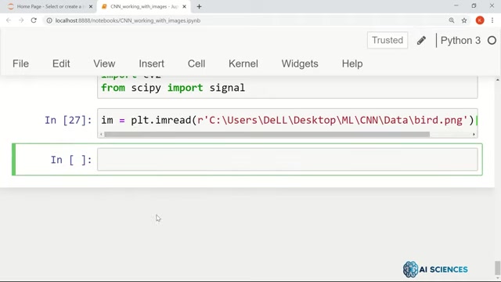501x282 pixels.
Task: Click the pencil edit mode icon
Action: tap(421, 40)
